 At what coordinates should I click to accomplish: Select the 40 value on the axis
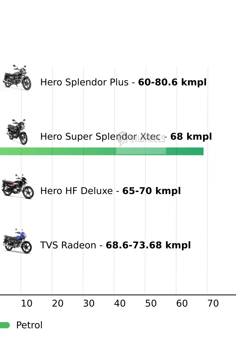pos(120,304)
